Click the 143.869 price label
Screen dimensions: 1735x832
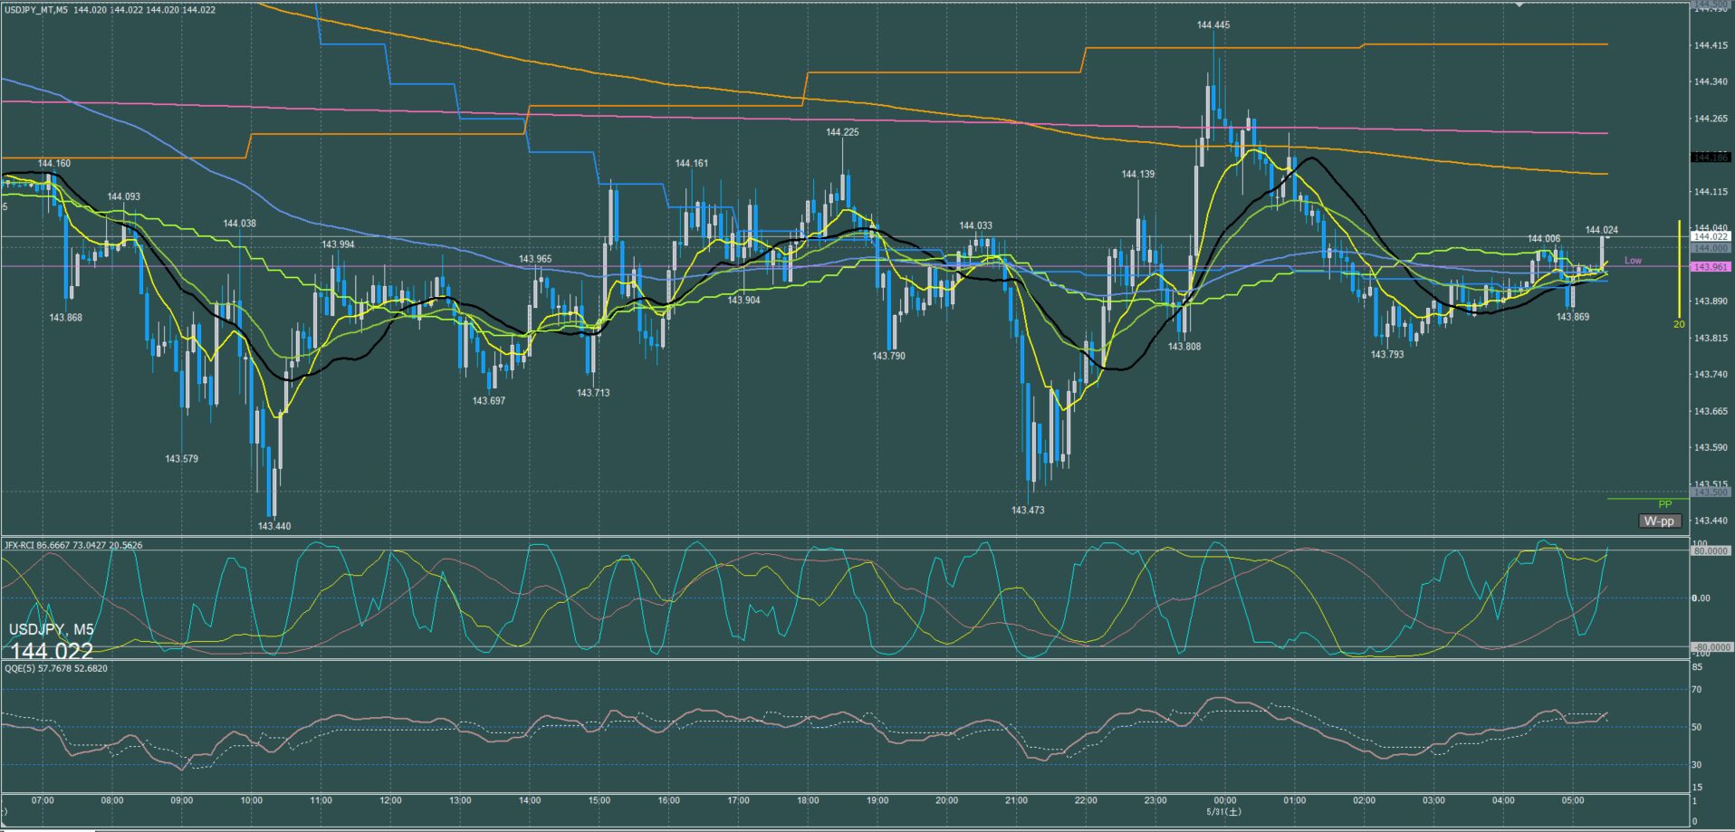point(1573,317)
